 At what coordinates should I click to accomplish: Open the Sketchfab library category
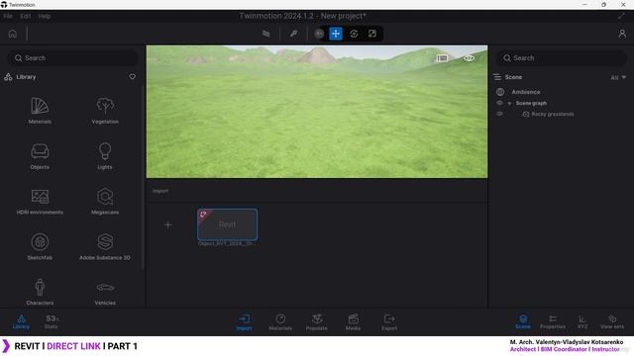40,246
